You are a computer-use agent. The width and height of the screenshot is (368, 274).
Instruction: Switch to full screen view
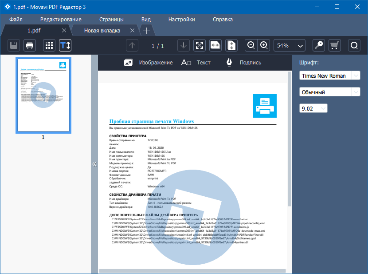[200, 45]
